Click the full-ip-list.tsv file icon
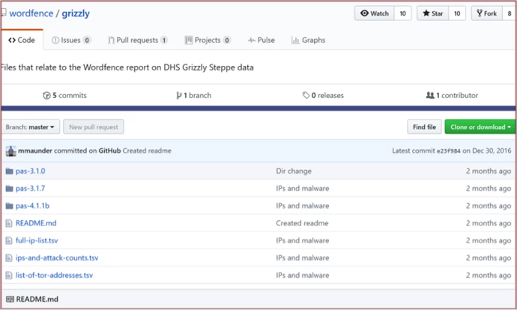The width and height of the screenshot is (517, 310). (9, 240)
